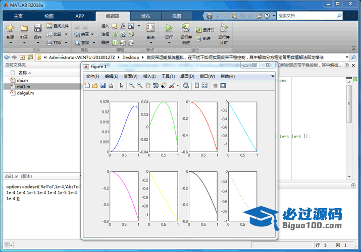The height and width of the screenshot is (252, 361).
Task: Click Hide Plot Tools icon
Action: (x=215, y=86)
